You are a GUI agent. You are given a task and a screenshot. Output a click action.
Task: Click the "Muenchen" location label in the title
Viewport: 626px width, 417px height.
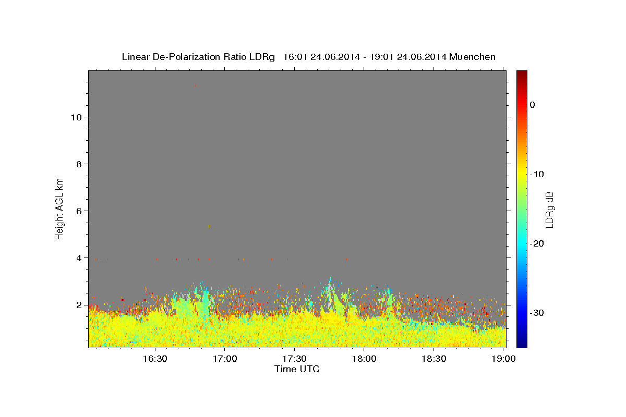coord(473,57)
